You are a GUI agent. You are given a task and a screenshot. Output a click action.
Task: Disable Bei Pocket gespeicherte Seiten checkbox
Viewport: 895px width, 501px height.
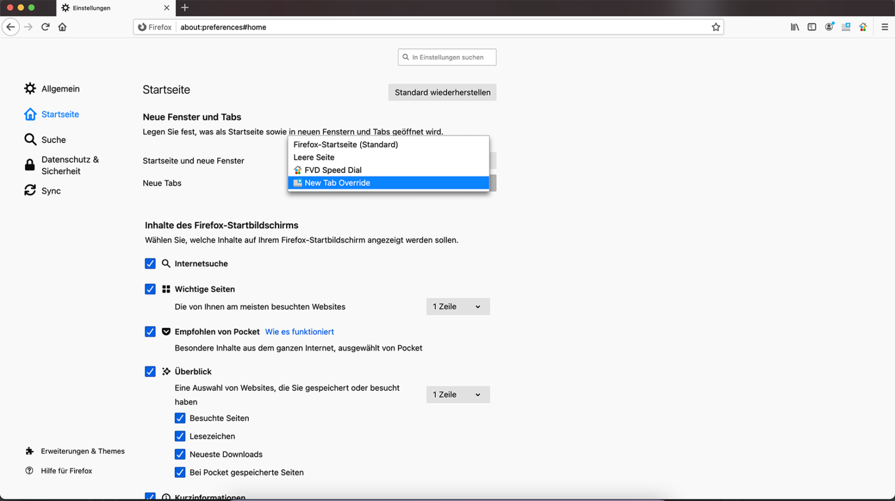(x=180, y=472)
